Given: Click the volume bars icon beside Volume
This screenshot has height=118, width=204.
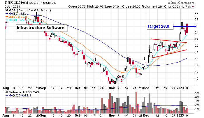Looking at the screenshot, I should [x=7, y=92].
